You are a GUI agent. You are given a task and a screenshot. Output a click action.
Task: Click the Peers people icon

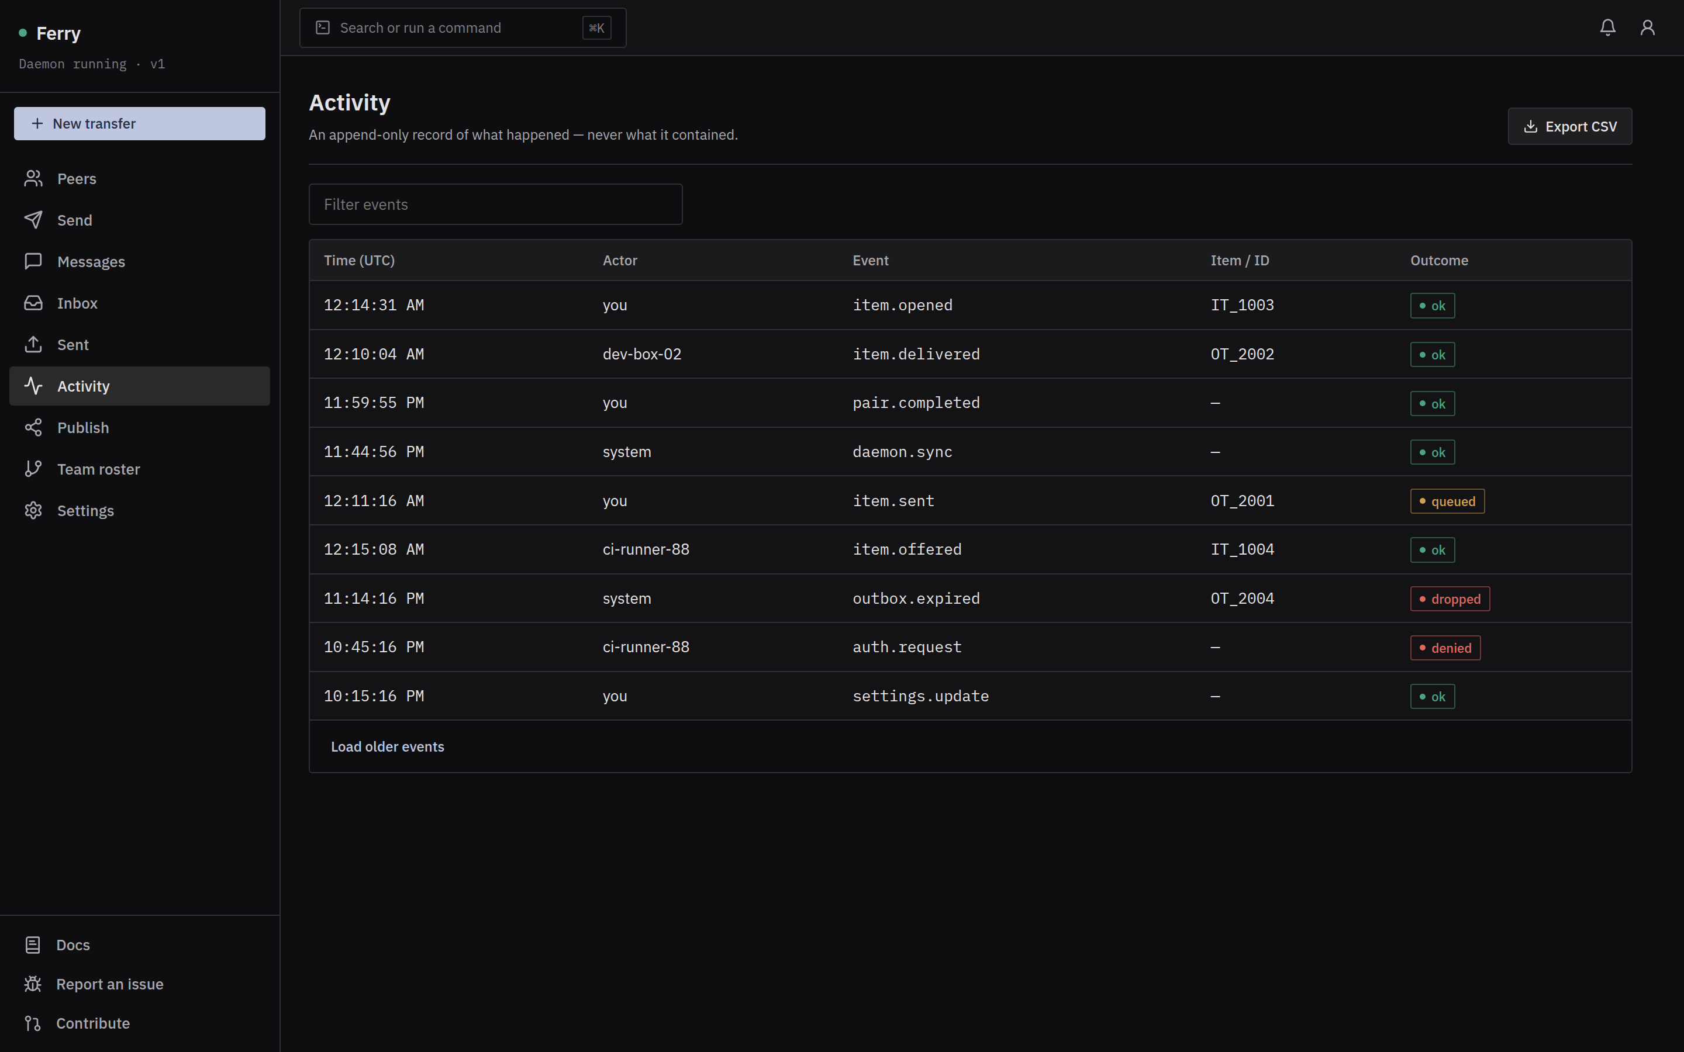(x=33, y=179)
